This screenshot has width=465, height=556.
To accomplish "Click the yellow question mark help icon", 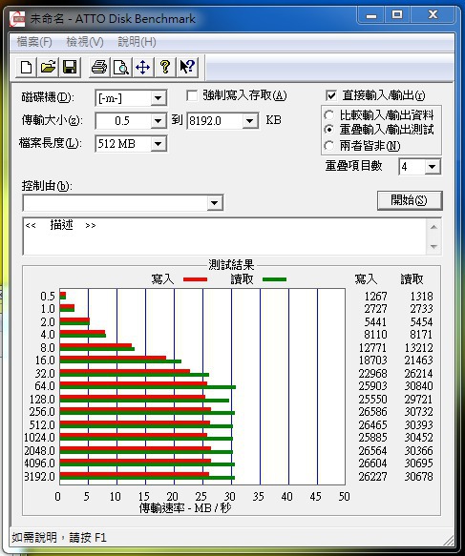I will 165,67.
